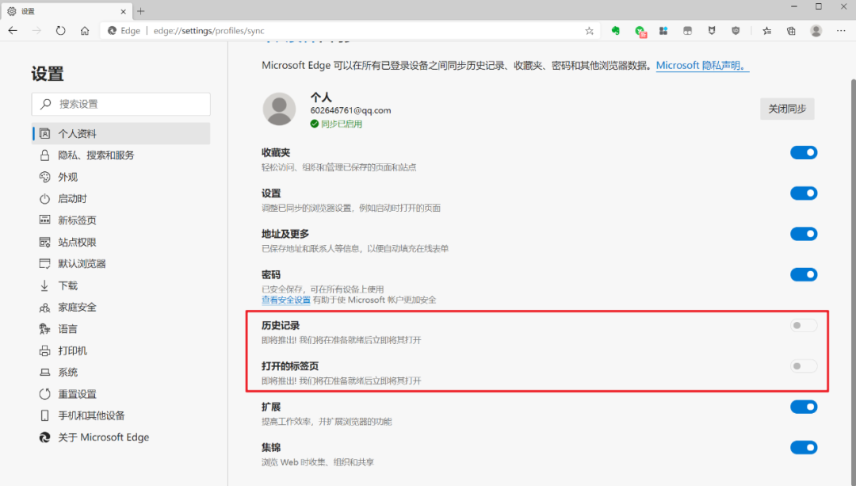
Task: Click the large profile picture beside 个人
Action: 280,109
